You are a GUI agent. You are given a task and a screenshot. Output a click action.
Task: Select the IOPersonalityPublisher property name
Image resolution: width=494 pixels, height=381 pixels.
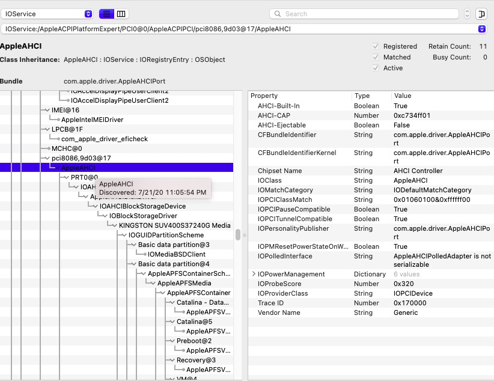(293, 228)
